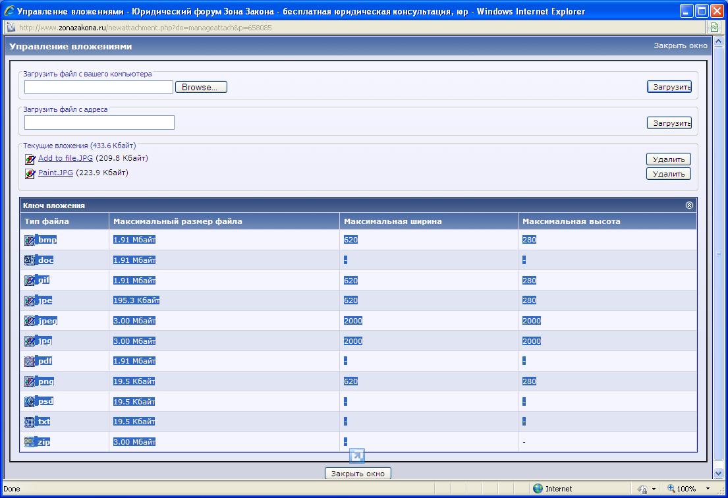Screen dimensions: 728x498
Task: Click the jpeg file type icon
Action: pyautogui.click(x=30, y=321)
